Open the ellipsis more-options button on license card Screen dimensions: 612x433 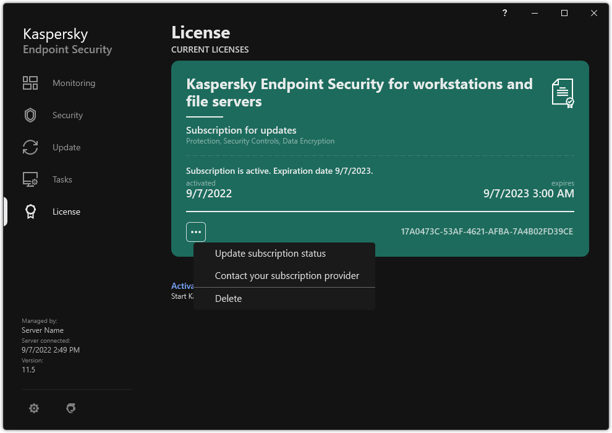pyautogui.click(x=196, y=231)
